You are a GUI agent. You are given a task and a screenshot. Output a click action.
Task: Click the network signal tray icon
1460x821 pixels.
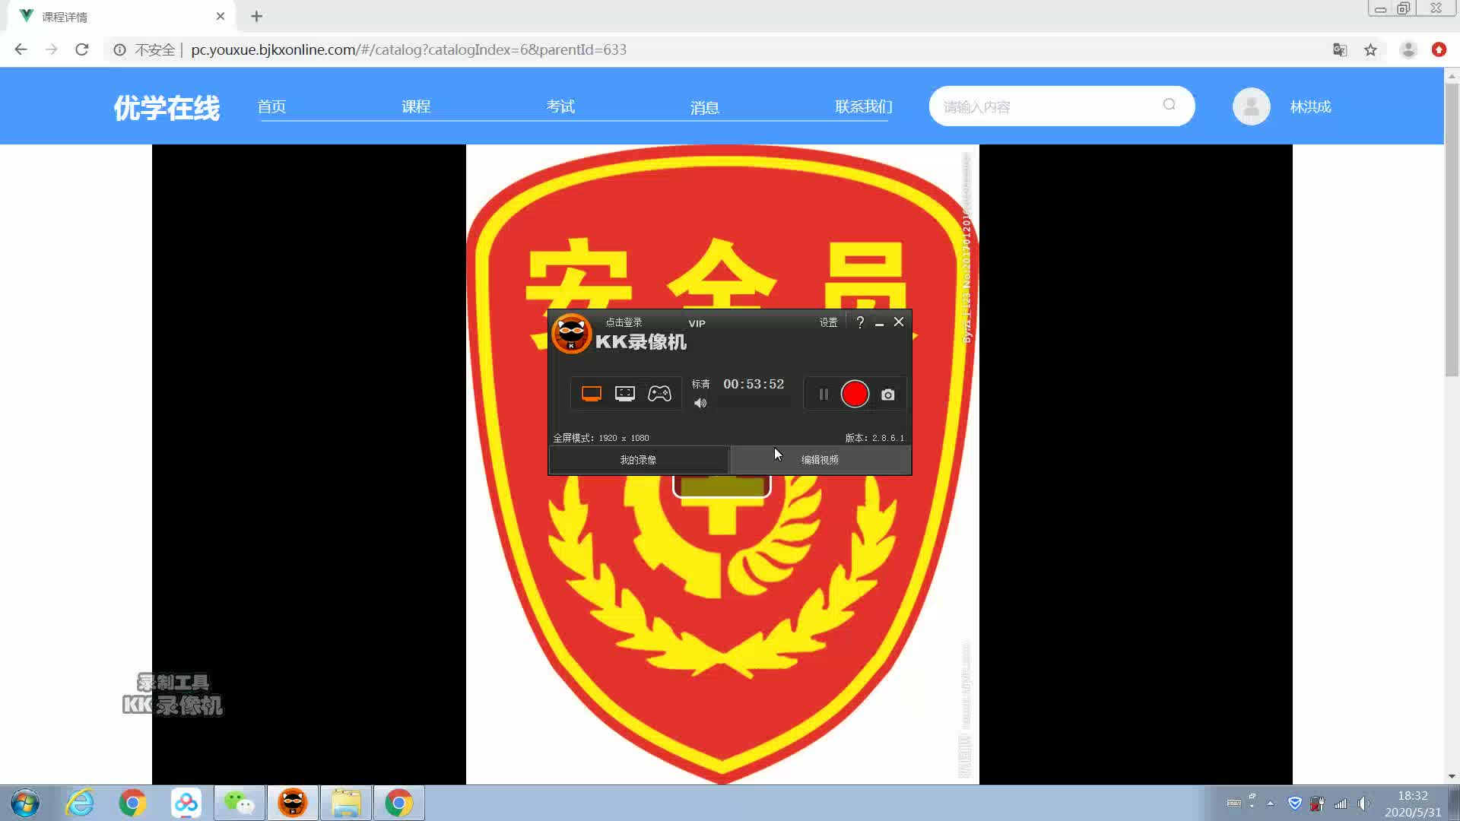point(1341,804)
